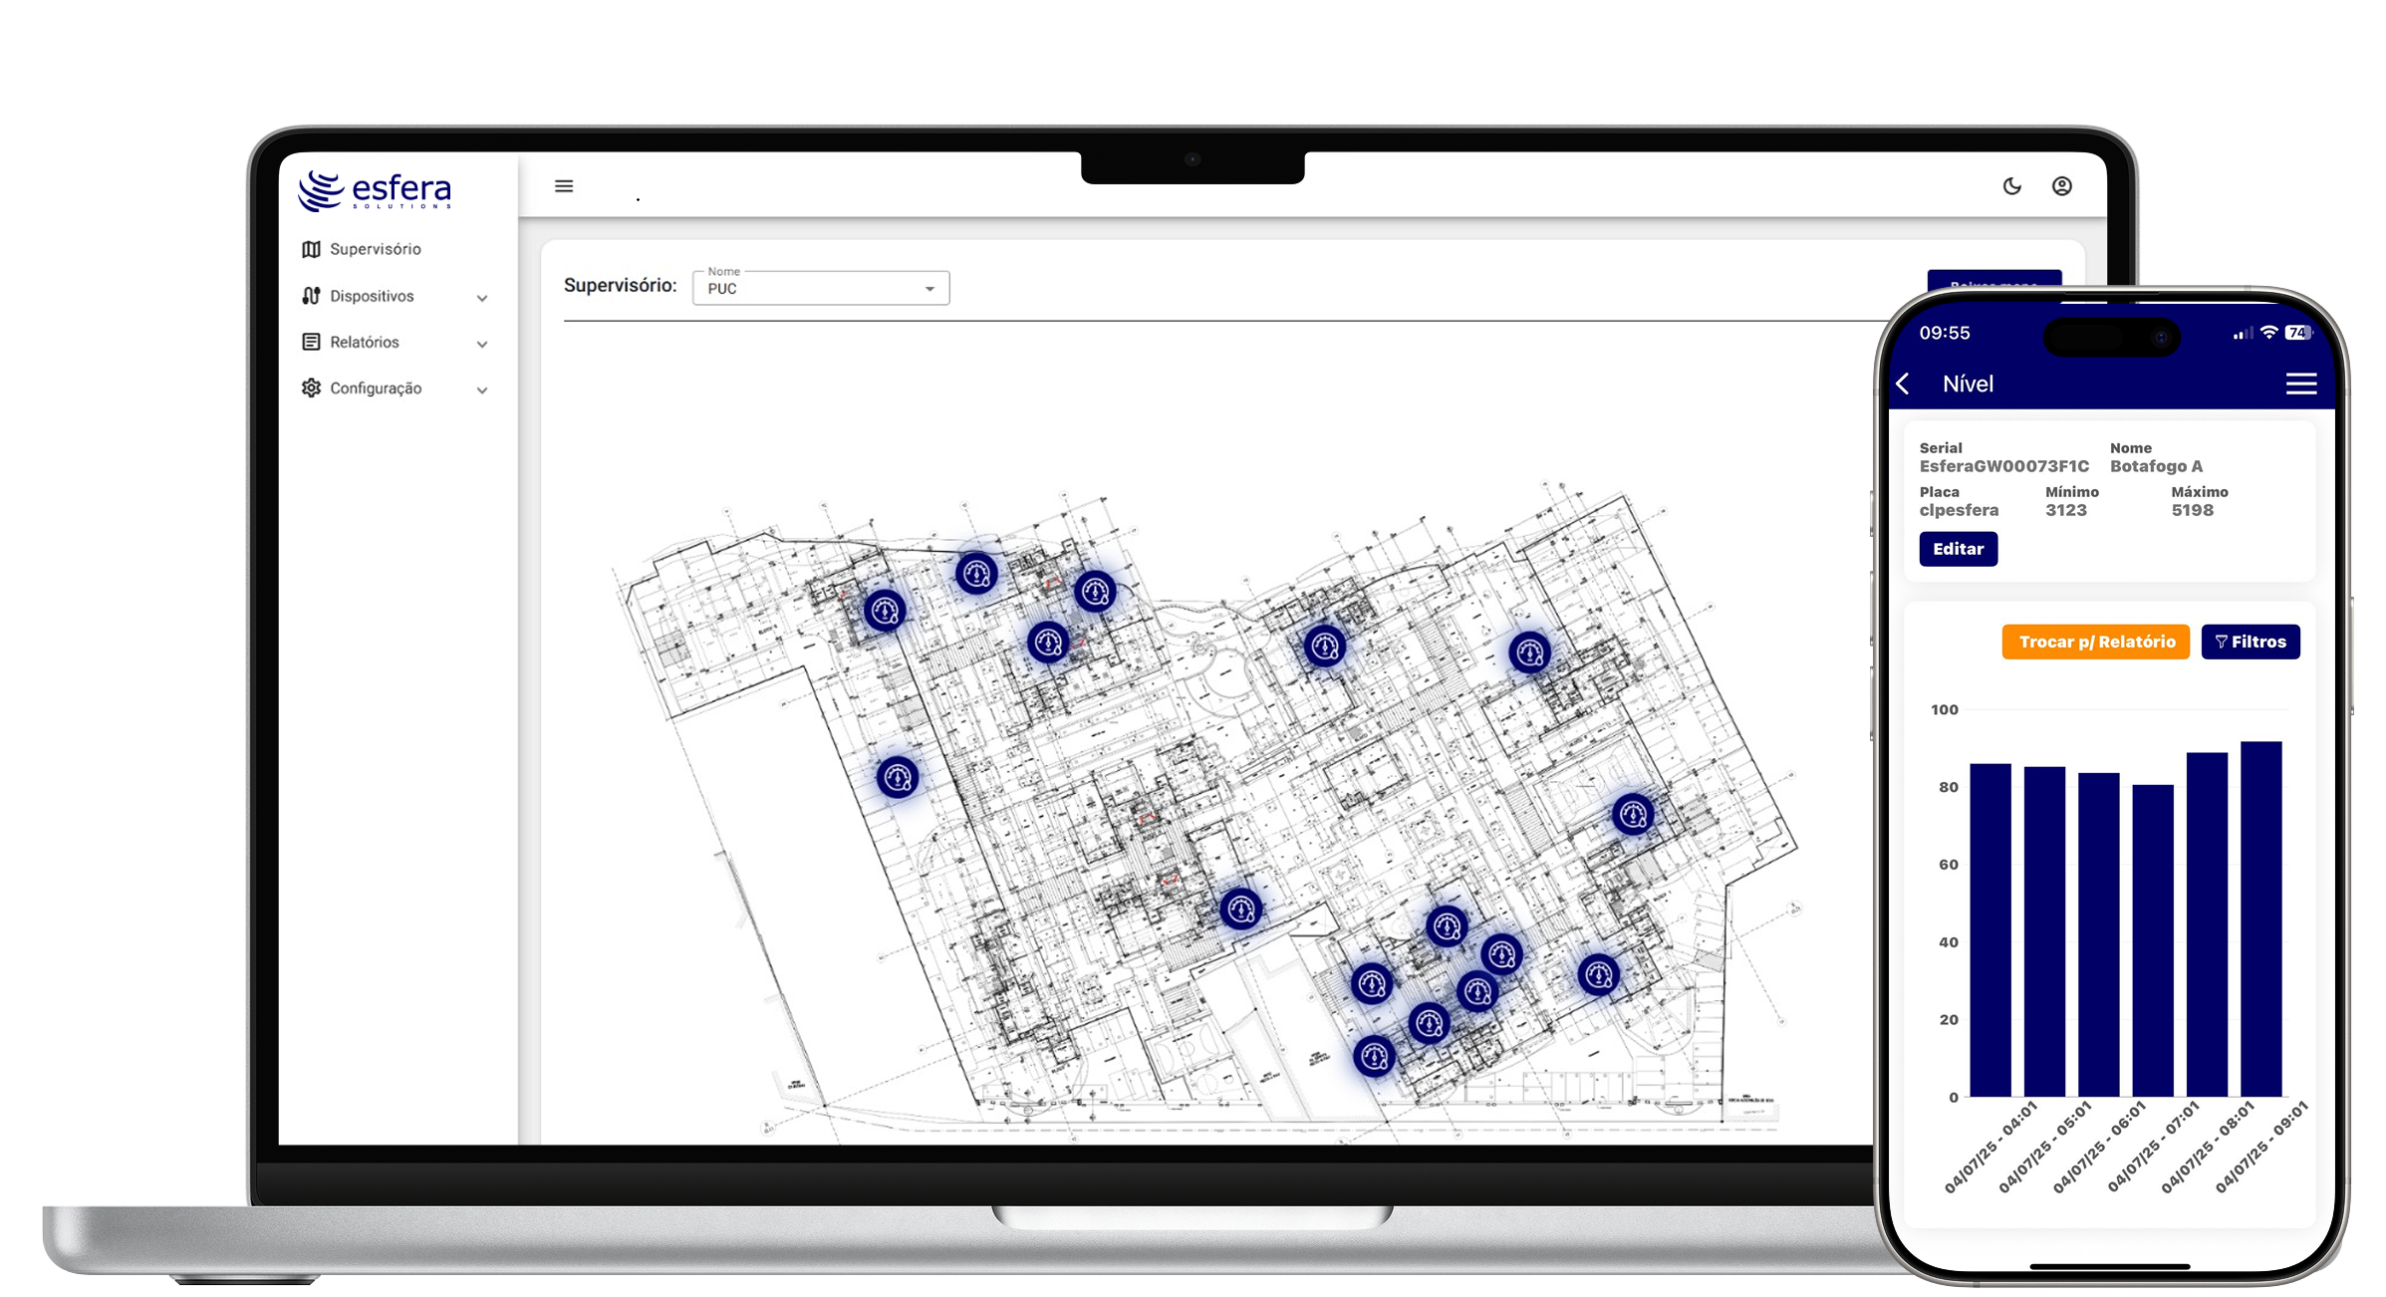This screenshot has height=1297, width=2386.
Task: Select the tallest bar for 09:01
Action: [x=2260, y=918]
